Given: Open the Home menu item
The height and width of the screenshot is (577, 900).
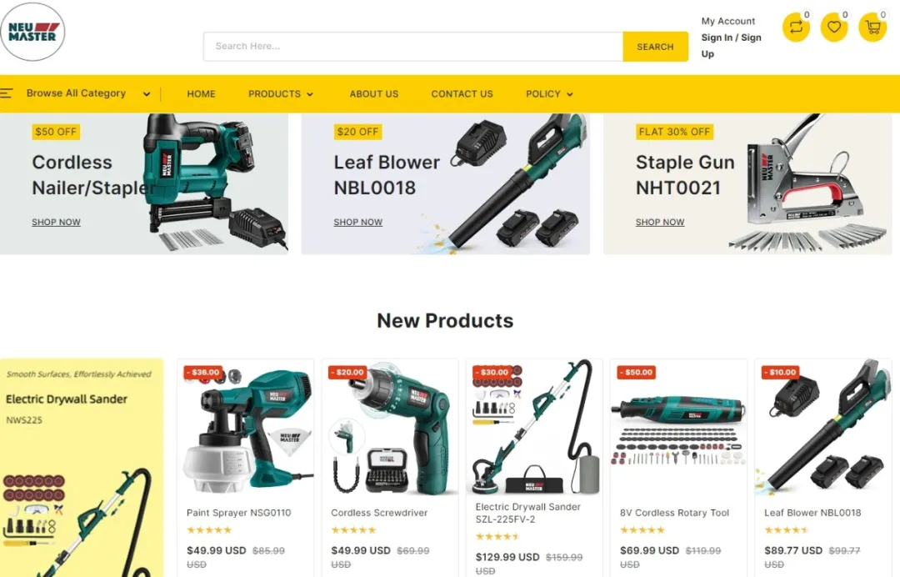Looking at the screenshot, I should tap(201, 93).
